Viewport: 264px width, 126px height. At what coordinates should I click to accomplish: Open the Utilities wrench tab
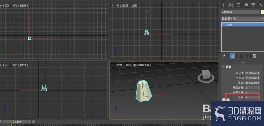point(261,5)
